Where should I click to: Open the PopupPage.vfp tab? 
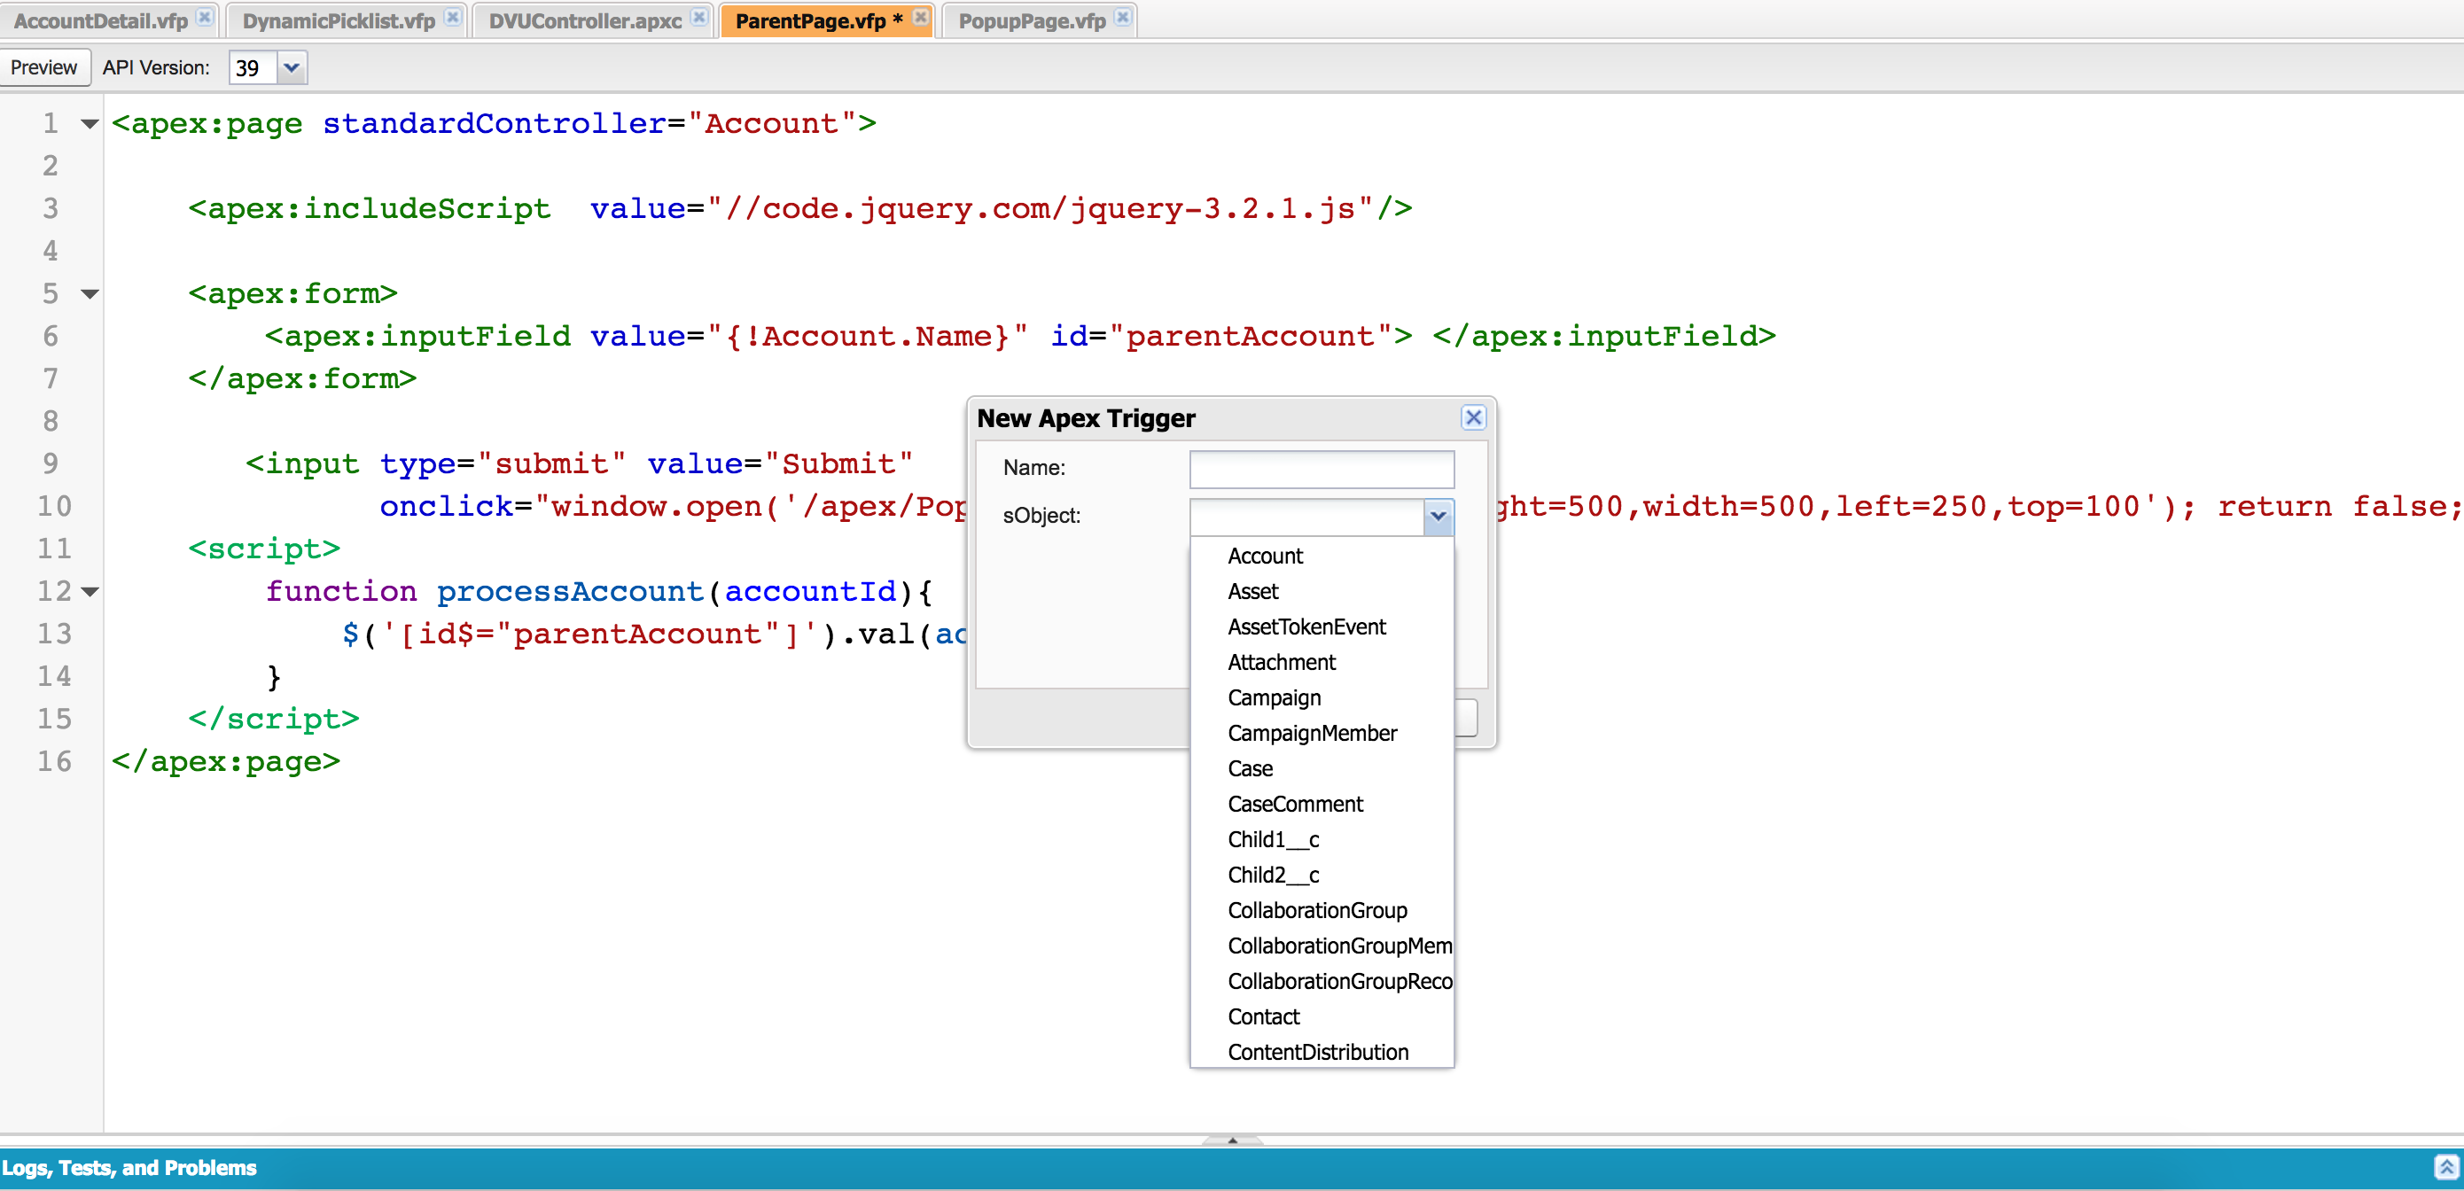pos(1032,20)
